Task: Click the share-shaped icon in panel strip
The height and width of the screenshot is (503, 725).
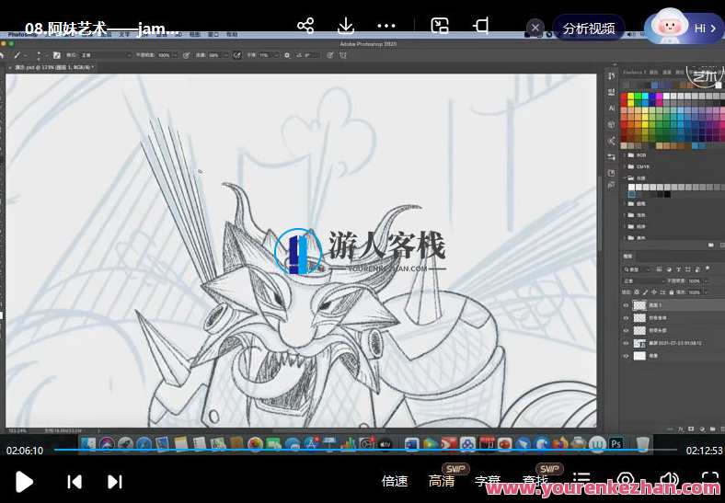Action: (612, 141)
